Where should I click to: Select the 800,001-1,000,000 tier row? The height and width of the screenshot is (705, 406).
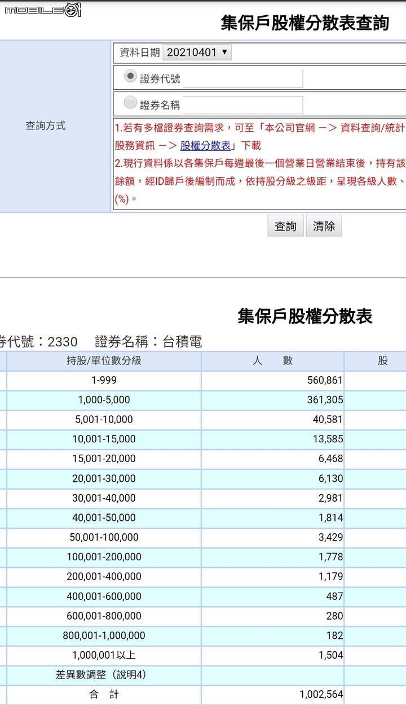tap(104, 636)
